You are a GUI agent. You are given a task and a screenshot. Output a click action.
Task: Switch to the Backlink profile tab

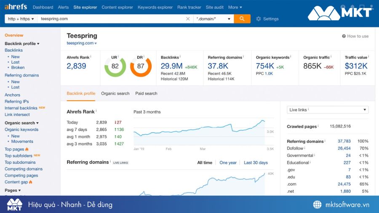81,93
